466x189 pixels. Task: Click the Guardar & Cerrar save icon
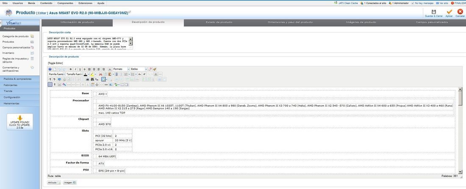tap(434, 11)
